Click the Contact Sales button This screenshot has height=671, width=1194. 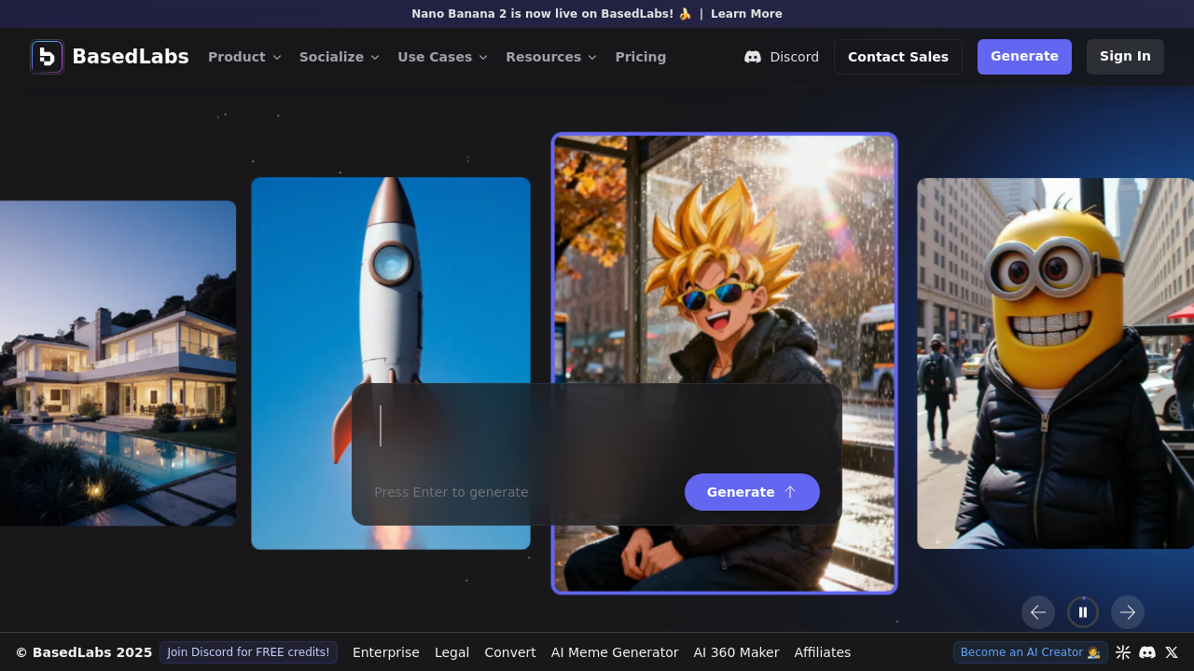pyautogui.click(x=897, y=57)
